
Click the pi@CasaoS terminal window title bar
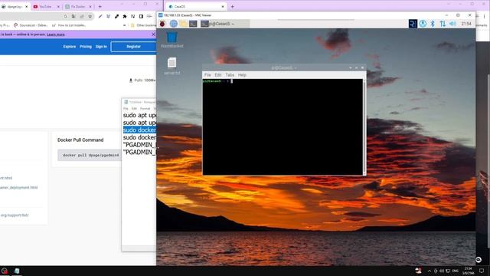point(284,67)
